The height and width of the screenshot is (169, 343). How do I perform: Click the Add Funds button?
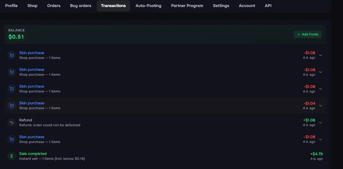(308, 34)
